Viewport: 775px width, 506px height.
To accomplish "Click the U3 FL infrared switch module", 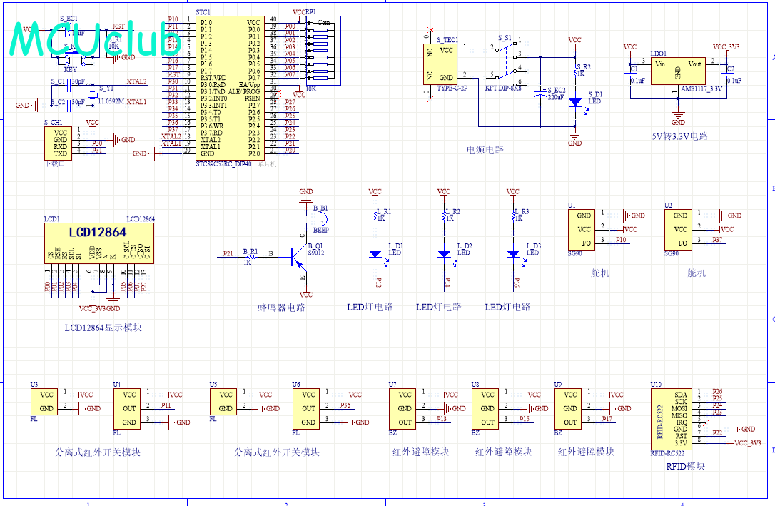I will coord(46,402).
